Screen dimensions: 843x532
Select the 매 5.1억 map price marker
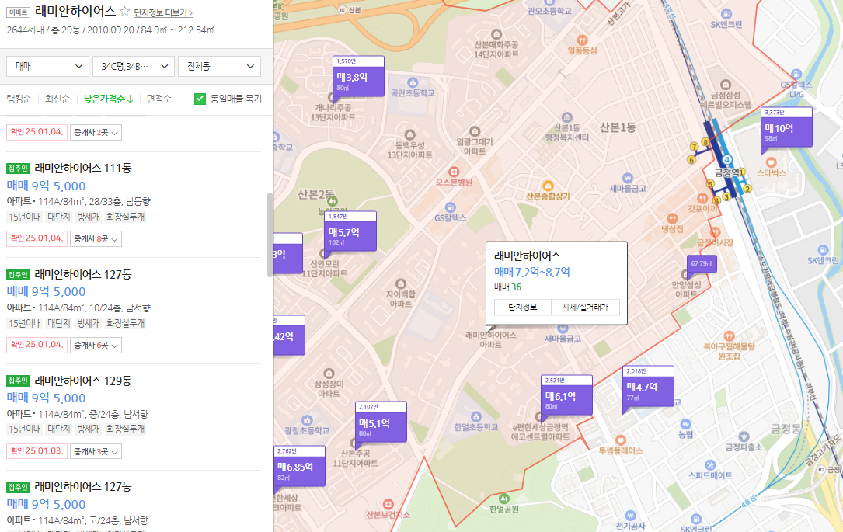point(381,423)
